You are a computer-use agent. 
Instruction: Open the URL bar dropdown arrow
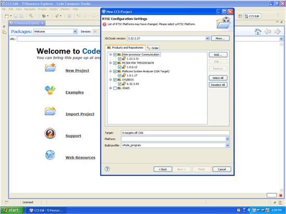pyautogui.click(x=281, y=39)
